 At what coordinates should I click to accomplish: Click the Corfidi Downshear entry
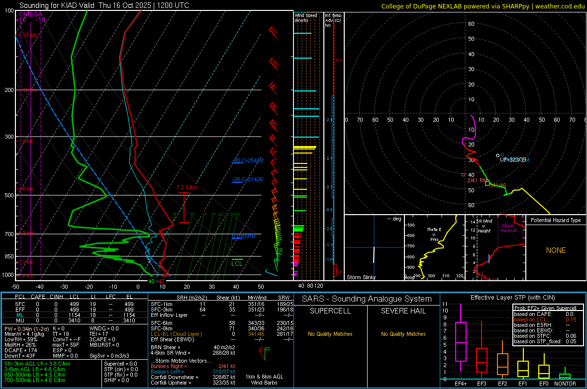[x=193, y=377]
